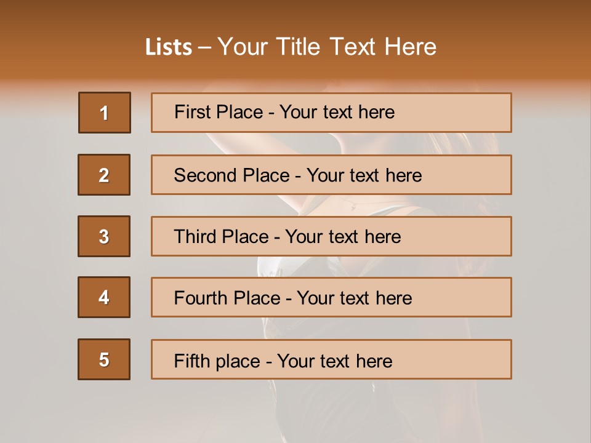Select 'Your text here' in Third Place bar
Image resolution: width=591 pixels, height=443 pixels.
point(343,237)
